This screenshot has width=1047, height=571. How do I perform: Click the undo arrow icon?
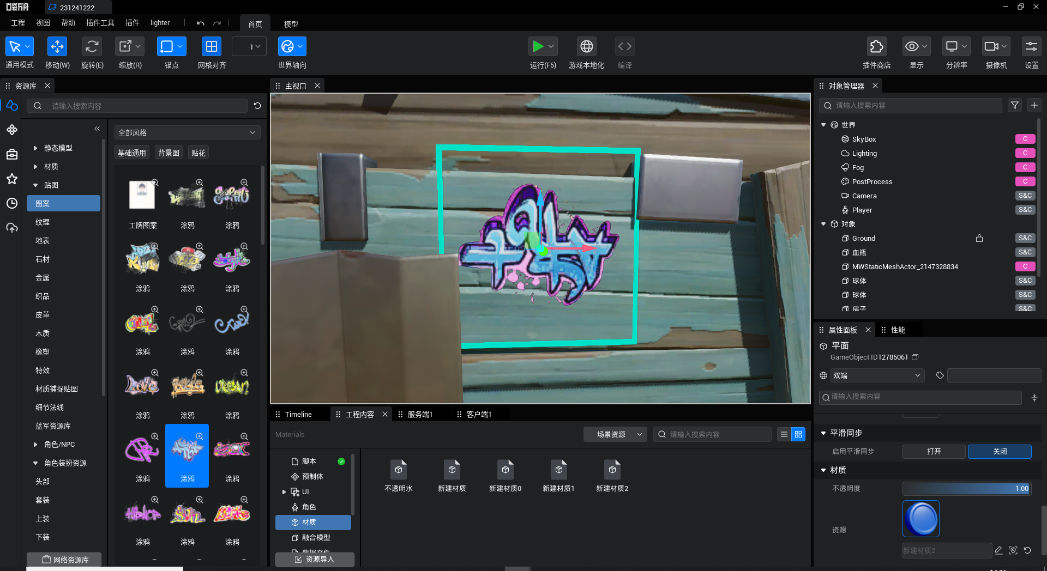coord(201,23)
